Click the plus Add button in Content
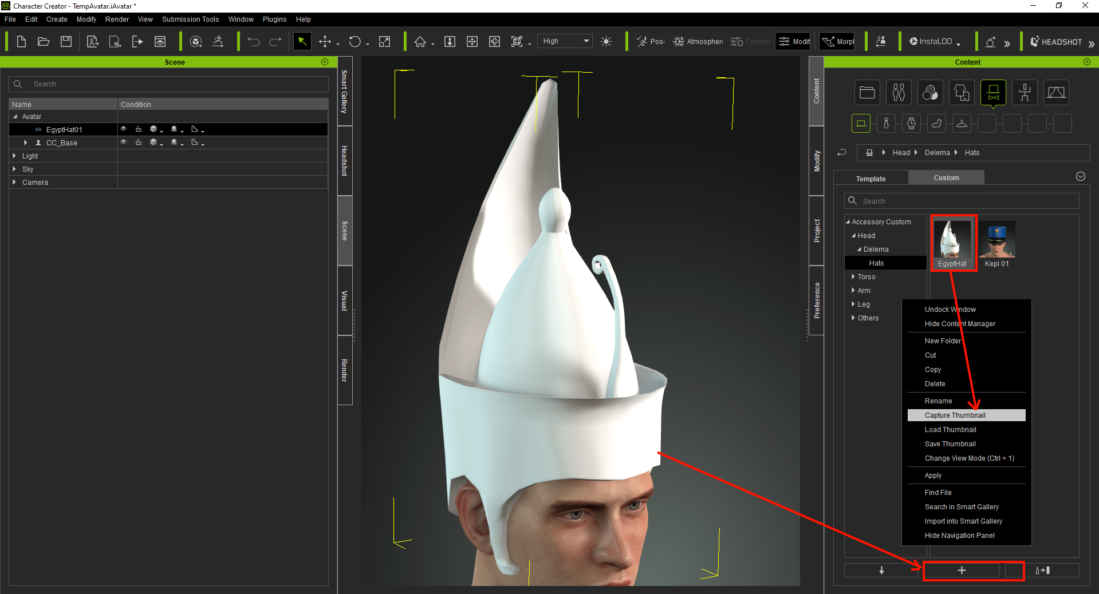This screenshot has height=594, width=1099. click(x=962, y=570)
